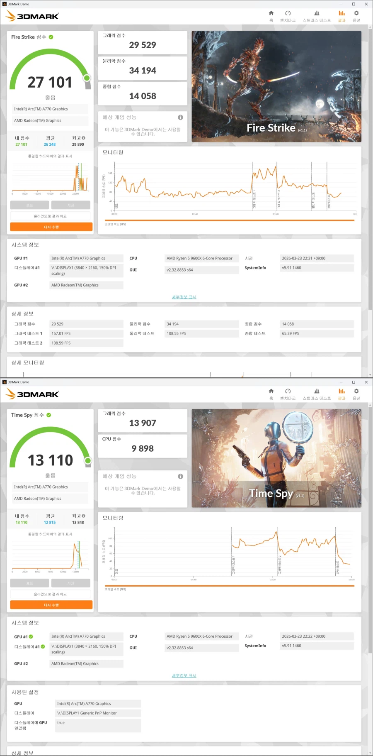The width and height of the screenshot is (373, 756).
Task: Click 다시 수행 button in Time Spy window
Action: 51,605
